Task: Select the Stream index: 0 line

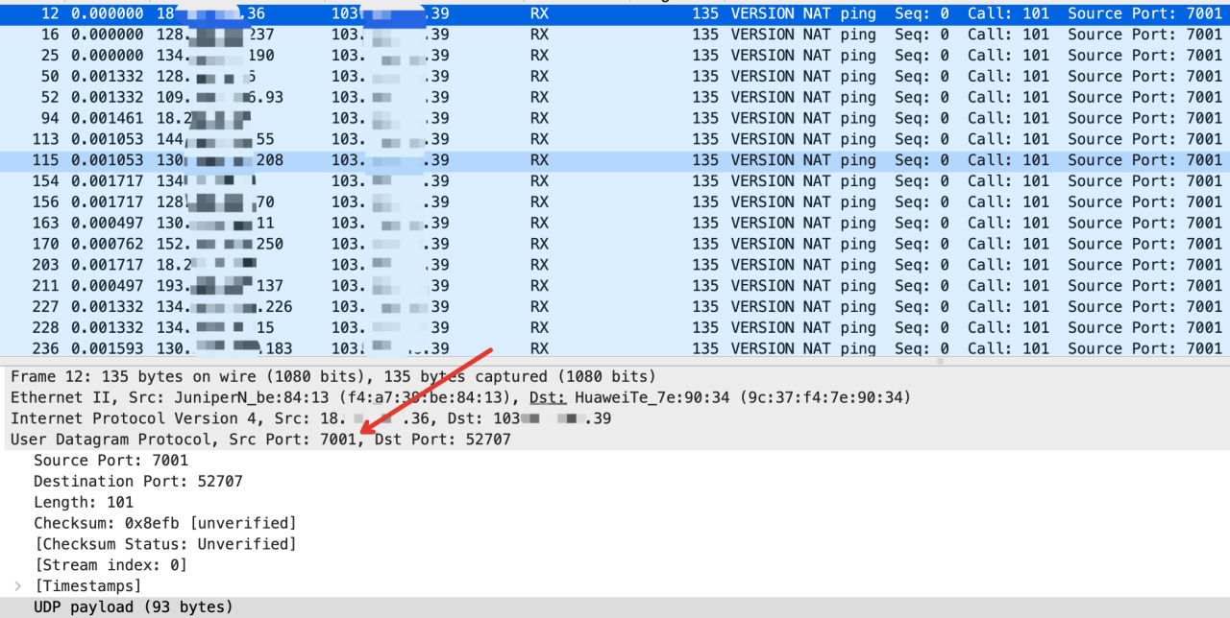Action: coord(111,564)
